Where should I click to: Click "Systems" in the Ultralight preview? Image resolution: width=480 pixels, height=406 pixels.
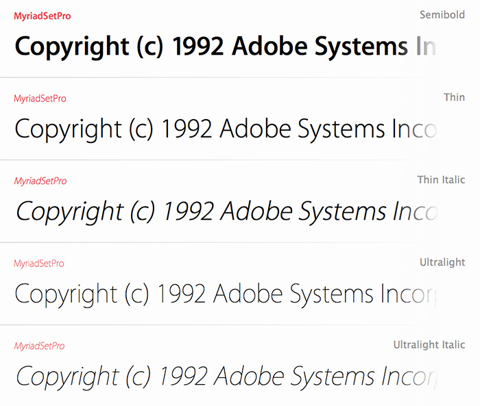click(x=331, y=295)
